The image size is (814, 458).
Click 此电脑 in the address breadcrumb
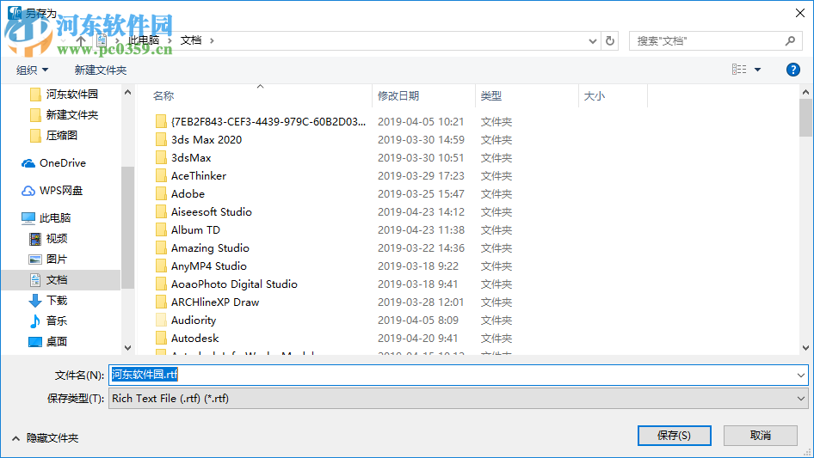click(144, 40)
